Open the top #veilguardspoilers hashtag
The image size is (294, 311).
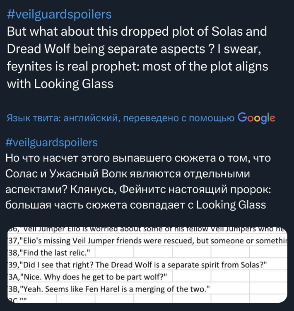[60, 14]
